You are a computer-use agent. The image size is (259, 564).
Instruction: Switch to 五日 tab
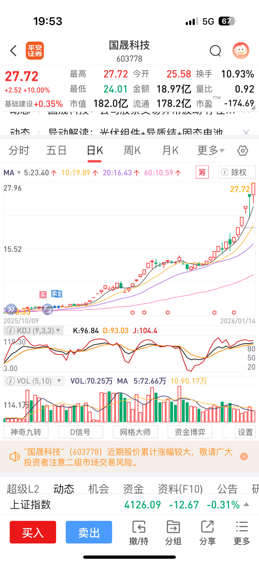[56, 150]
